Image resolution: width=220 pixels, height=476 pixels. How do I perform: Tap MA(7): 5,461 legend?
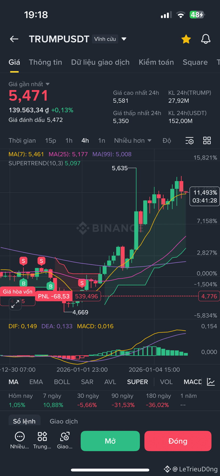26,154
